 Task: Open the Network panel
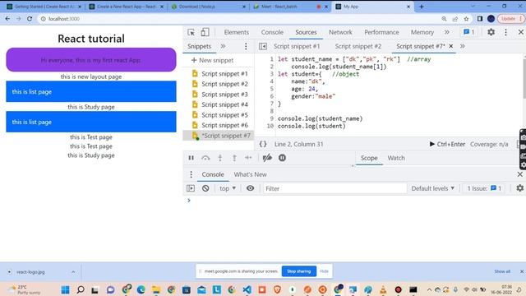(340, 32)
